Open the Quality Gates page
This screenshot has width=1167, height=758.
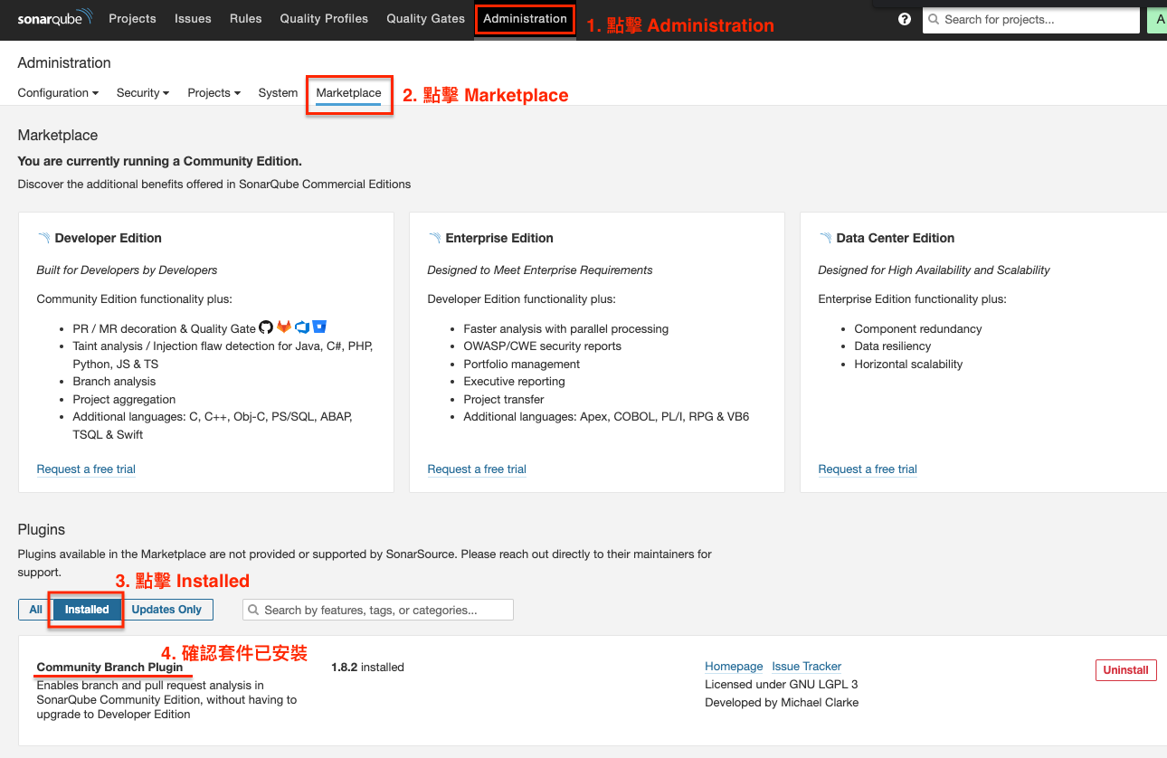[x=425, y=18]
